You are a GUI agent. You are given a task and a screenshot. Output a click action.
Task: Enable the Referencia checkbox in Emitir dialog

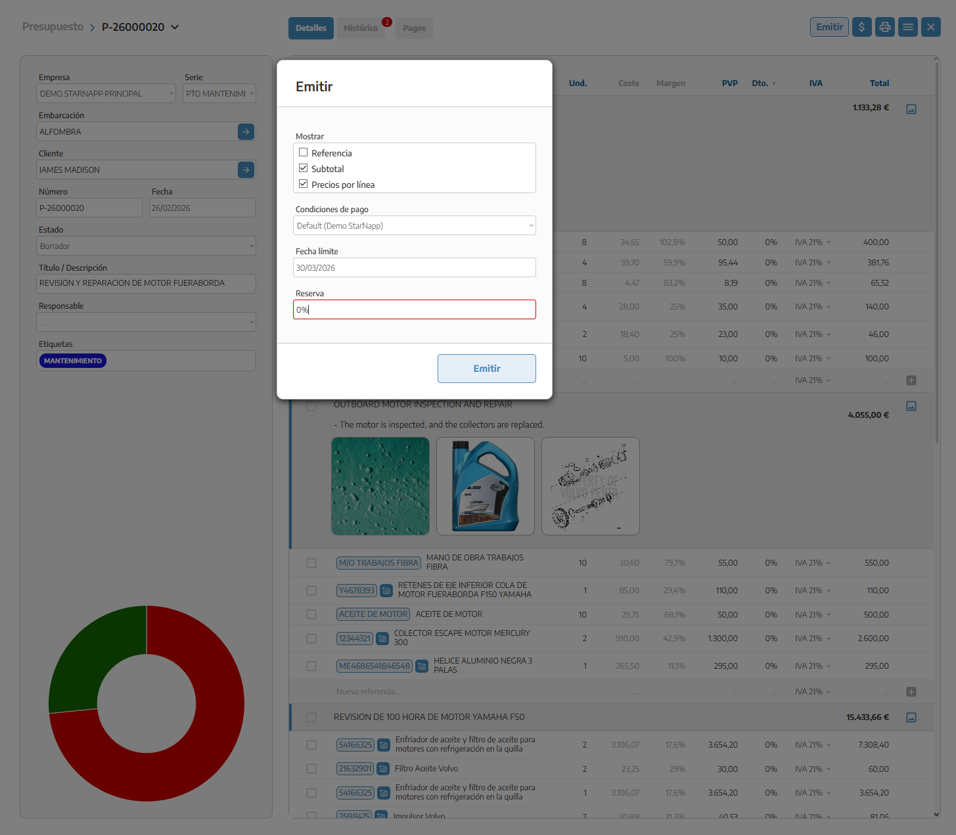[304, 152]
